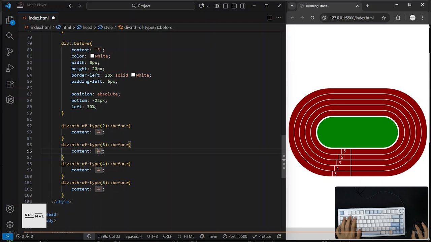Click the white swatch on border-left line
The width and height of the screenshot is (431, 242).
point(133,75)
